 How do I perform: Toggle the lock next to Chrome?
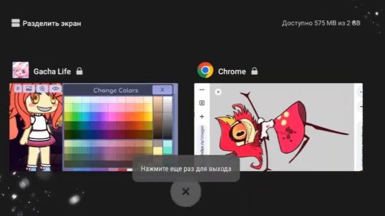pyautogui.click(x=254, y=71)
